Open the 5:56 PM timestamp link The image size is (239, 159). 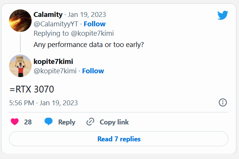[x=43, y=103]
